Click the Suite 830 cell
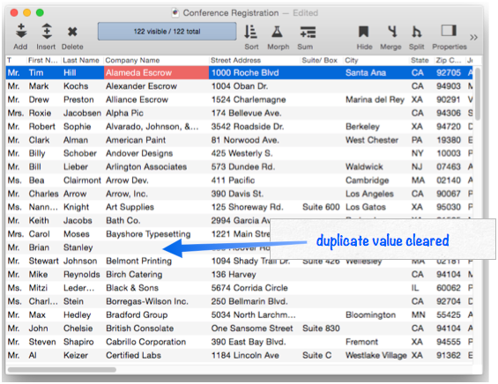Image resolution: width=498 pixels, height=384 pixels. (x=321, y=329)
